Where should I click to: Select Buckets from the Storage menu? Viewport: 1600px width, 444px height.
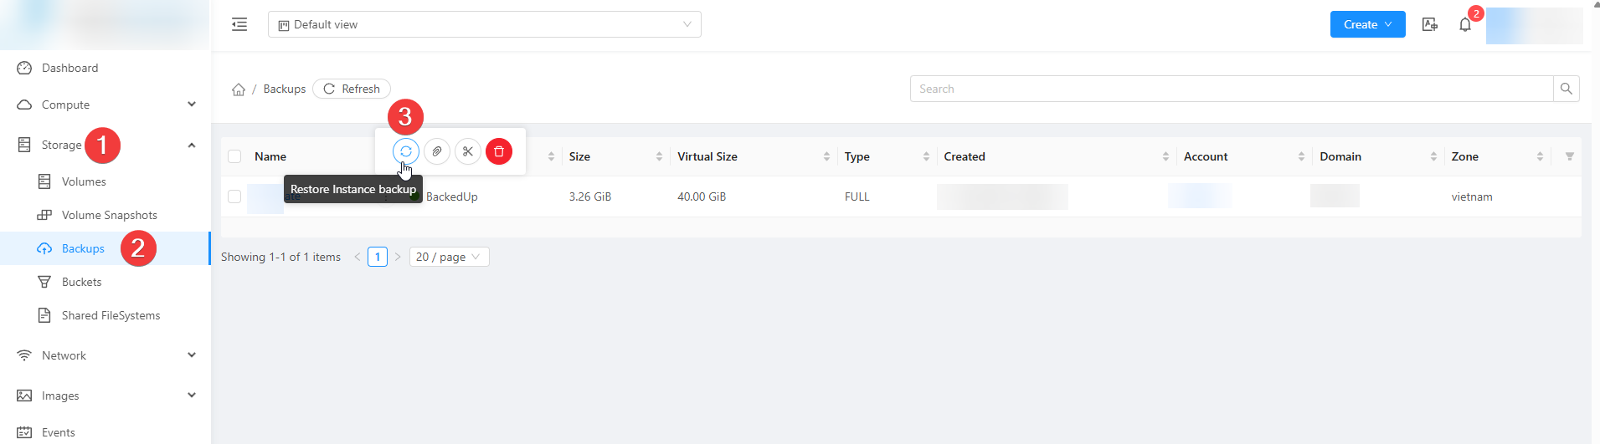coord(81,282)
